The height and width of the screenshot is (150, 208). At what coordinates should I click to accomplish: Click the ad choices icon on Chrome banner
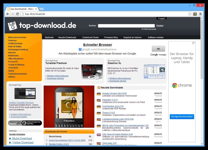(x=194, y=43)
